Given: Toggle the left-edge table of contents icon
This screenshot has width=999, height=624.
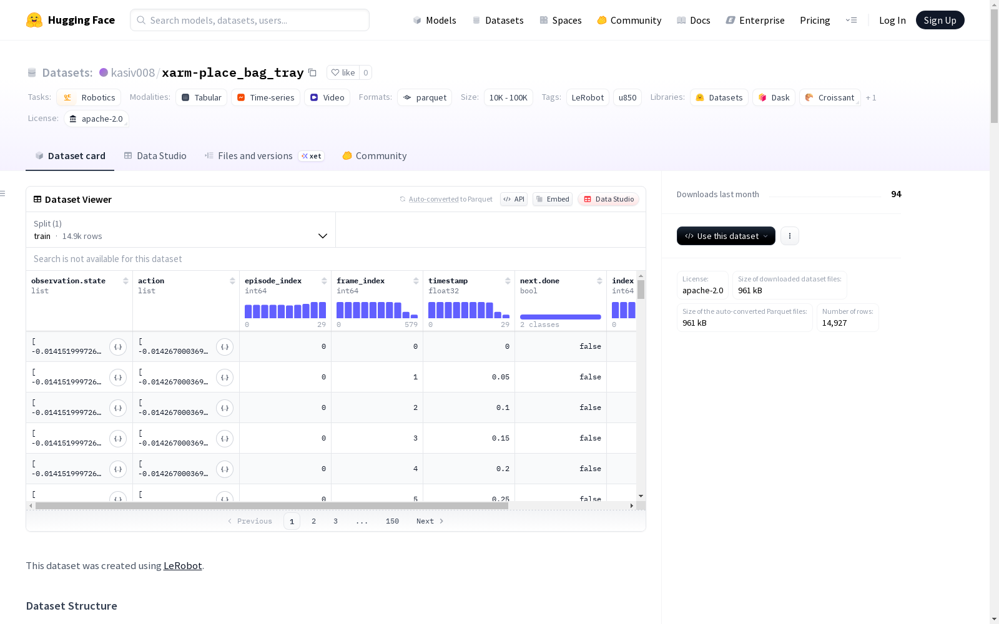Looking at the screenshot, I should [x=2, y=193].
